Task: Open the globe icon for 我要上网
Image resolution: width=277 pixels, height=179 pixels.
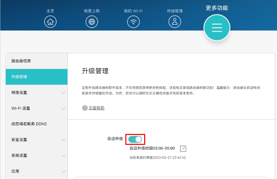Action: (91, 22)
